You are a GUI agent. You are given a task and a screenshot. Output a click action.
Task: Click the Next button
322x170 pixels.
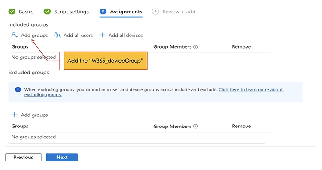pyautogui.click(x=62, y=157)
